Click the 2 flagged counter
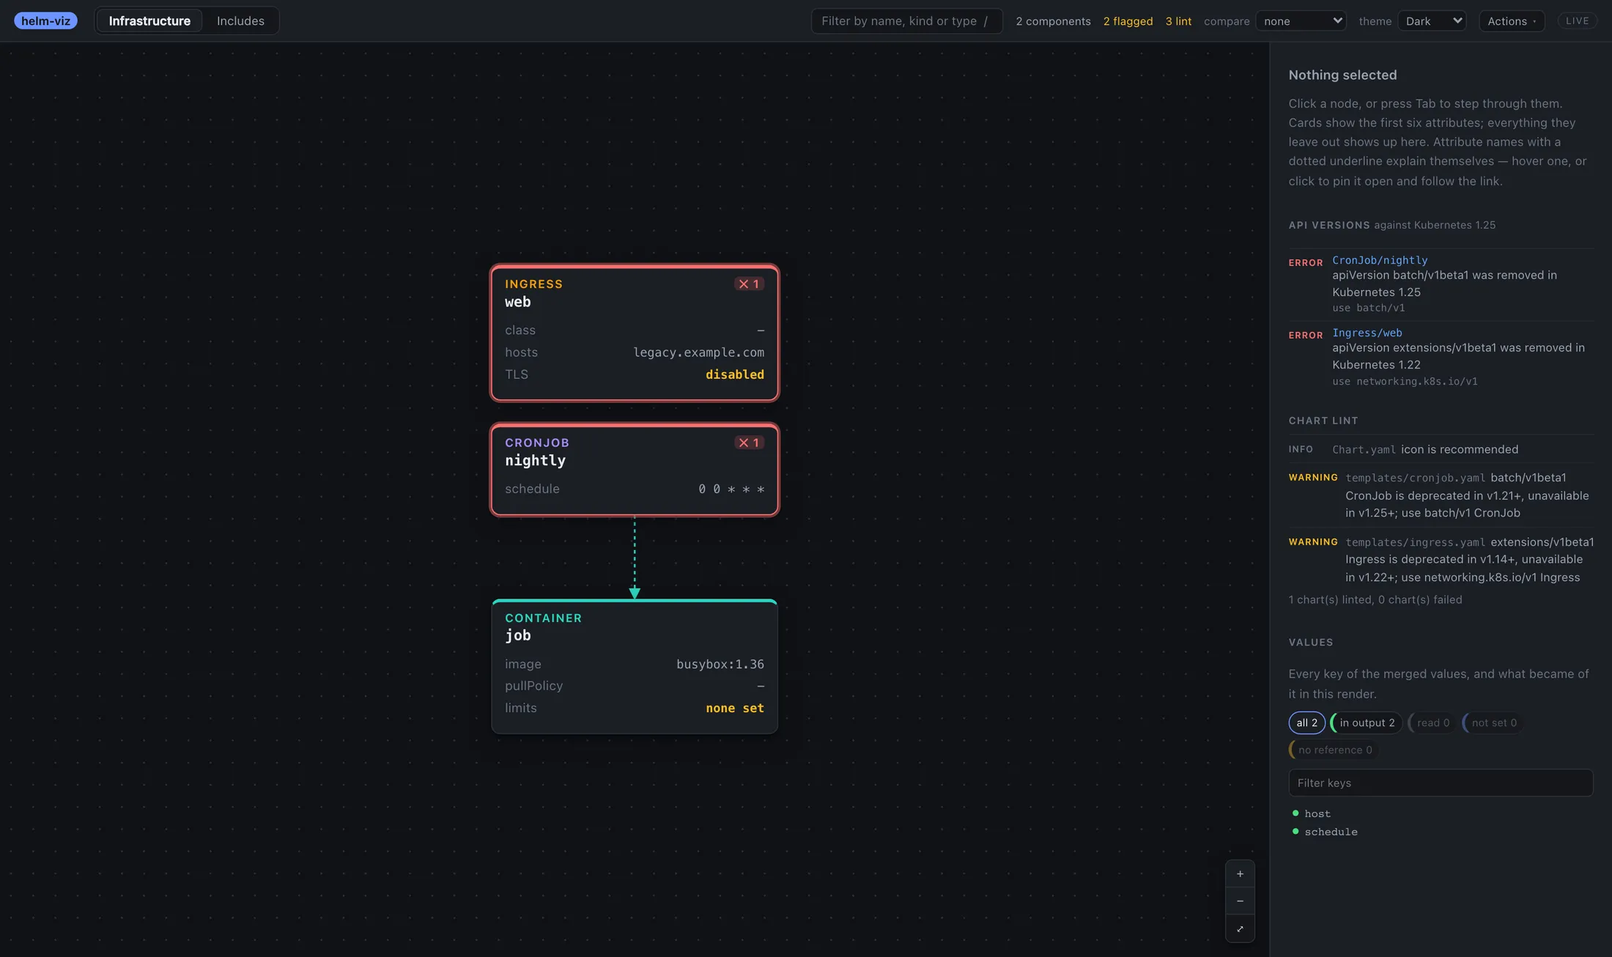This screenshot has height=957, width=1612. pyautogui.click(x=1128, y=21)
